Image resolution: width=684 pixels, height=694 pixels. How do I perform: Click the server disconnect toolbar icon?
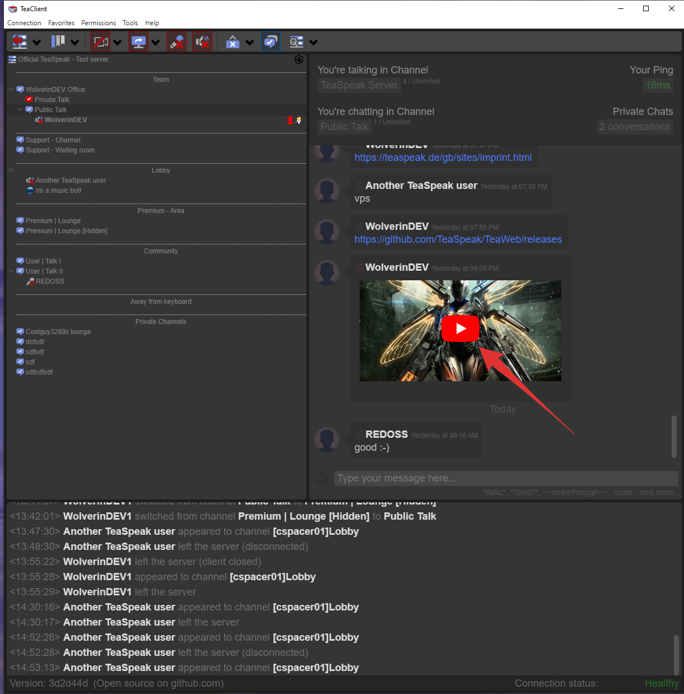tap(20, 42)
